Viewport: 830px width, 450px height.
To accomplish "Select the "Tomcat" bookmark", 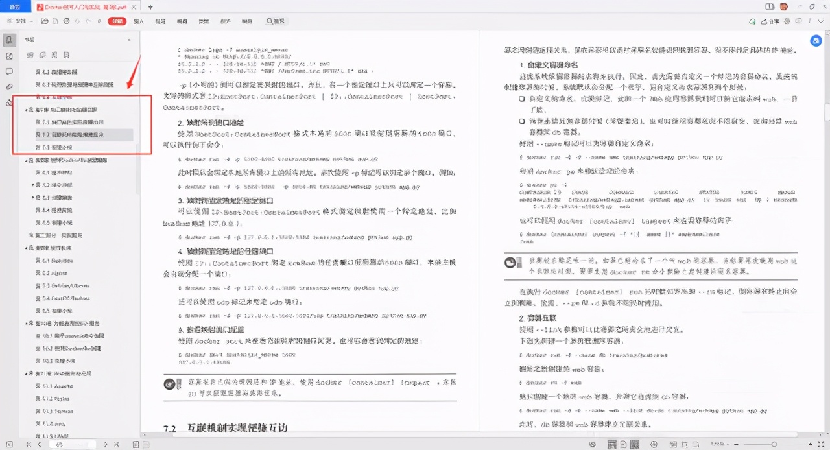I will tap(54, 411).
